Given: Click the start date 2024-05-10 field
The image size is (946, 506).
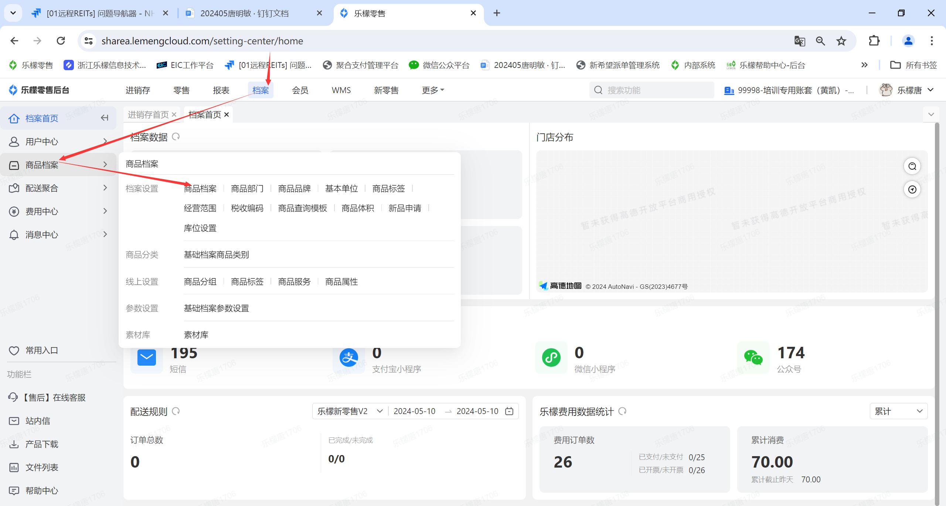Looking at the screenshot, I should point(414,411).
